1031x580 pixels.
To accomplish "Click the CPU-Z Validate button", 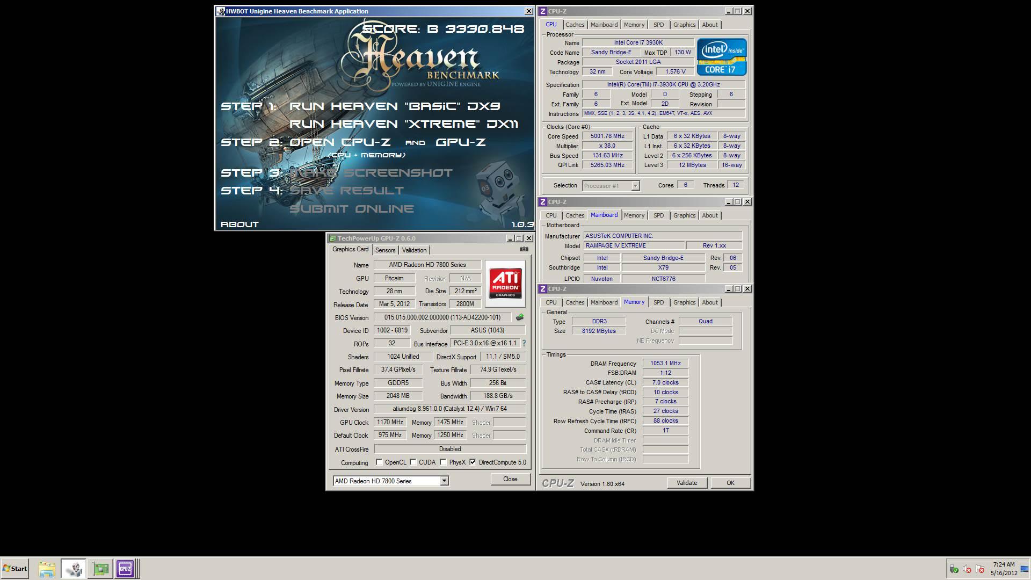I will (x=687, y=483).
